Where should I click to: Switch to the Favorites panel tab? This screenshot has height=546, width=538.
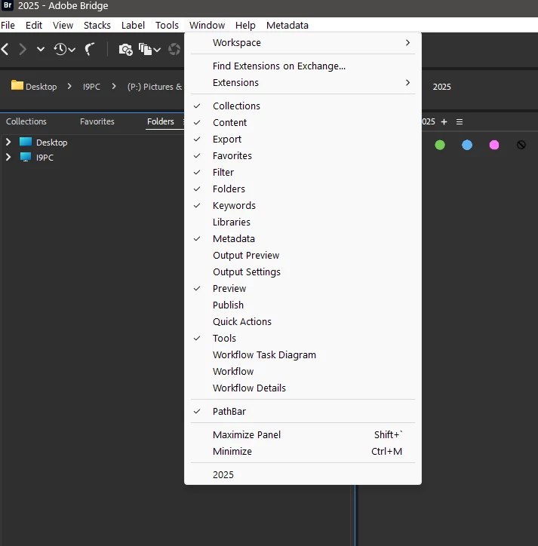(97, 121)
